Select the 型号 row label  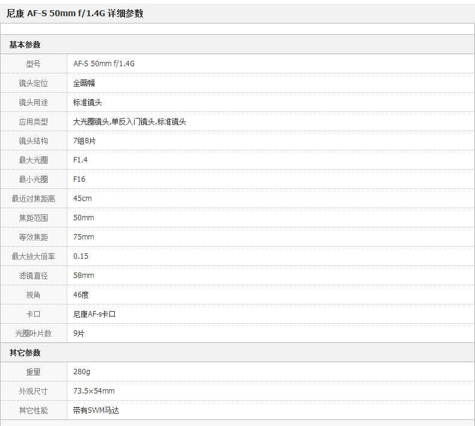click(33, 64)
